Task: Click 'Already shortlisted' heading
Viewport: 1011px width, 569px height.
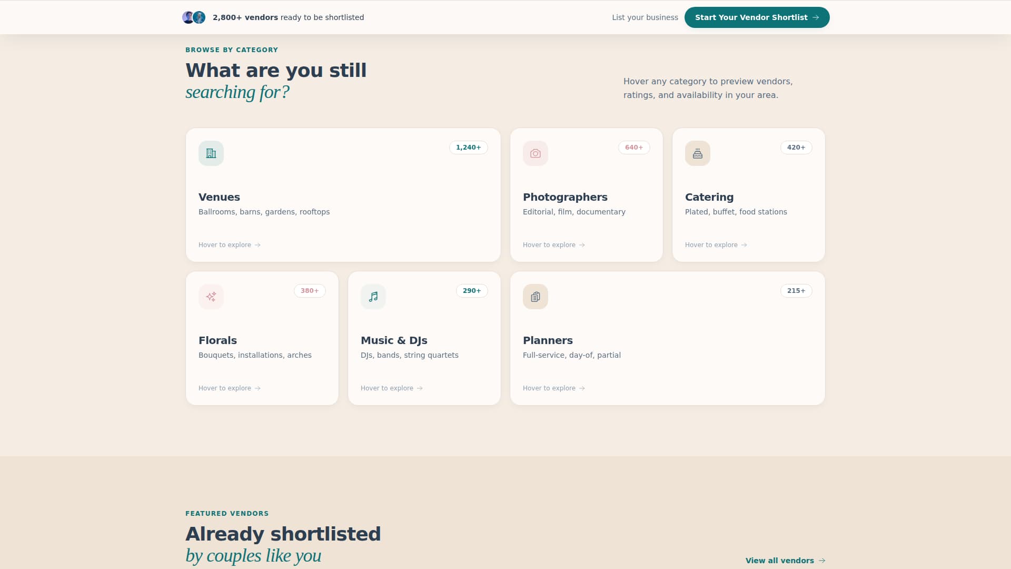Action: click(283, 534)
